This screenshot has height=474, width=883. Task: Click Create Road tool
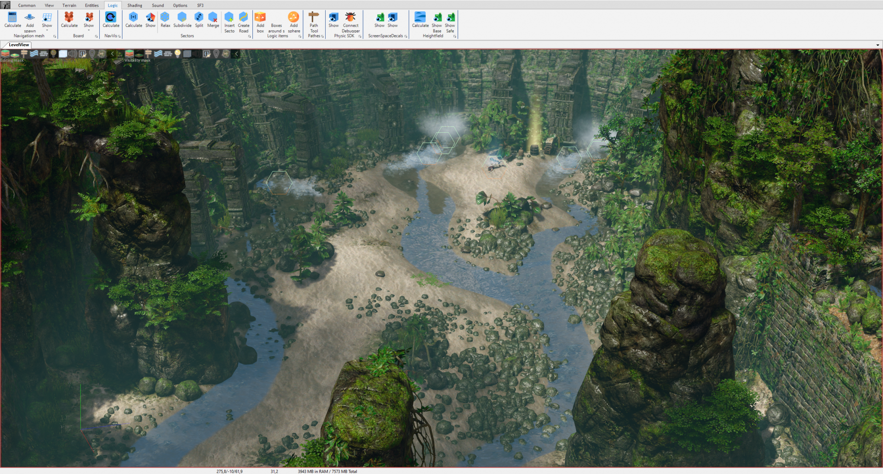(243, 20)
